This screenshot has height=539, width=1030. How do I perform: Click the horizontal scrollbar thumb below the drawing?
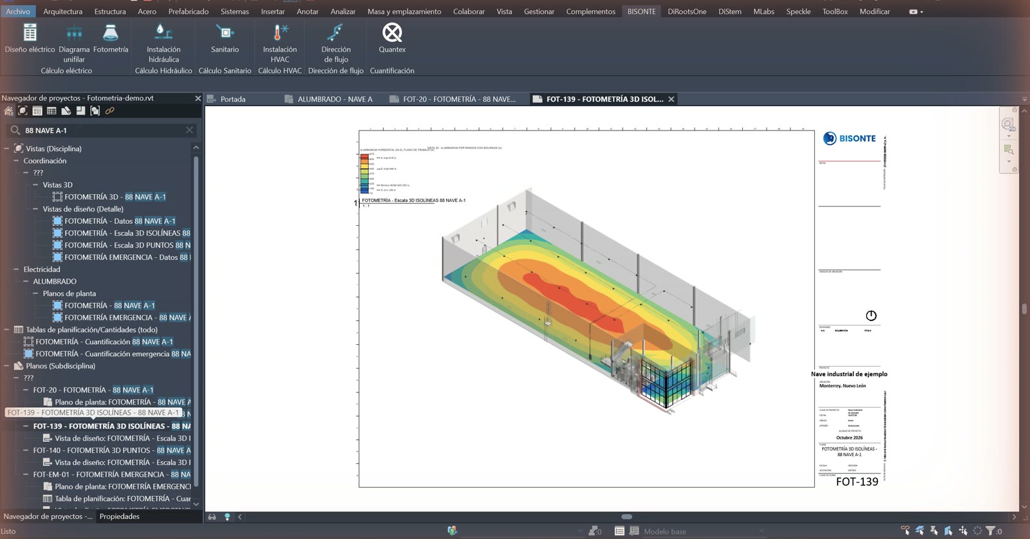626,516
